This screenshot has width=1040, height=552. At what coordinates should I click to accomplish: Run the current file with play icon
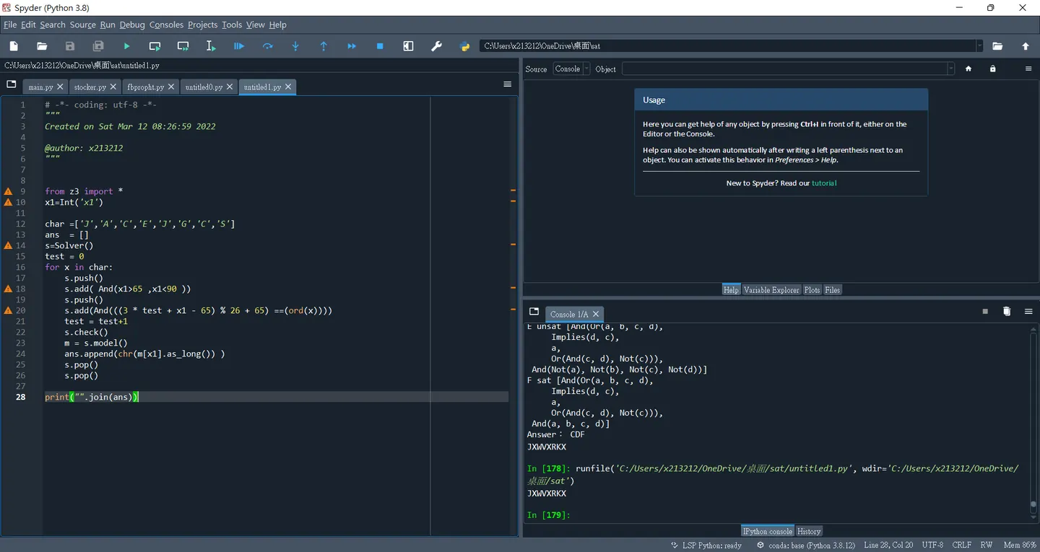click(126, 46)
